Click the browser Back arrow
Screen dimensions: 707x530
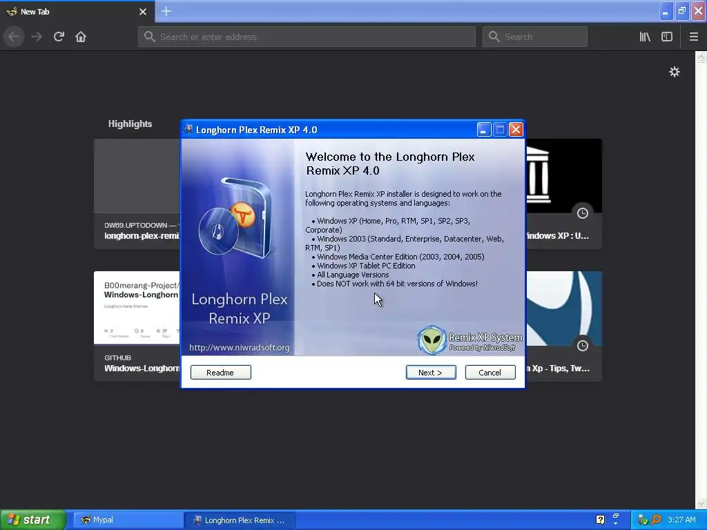click(x=14, y=37)
